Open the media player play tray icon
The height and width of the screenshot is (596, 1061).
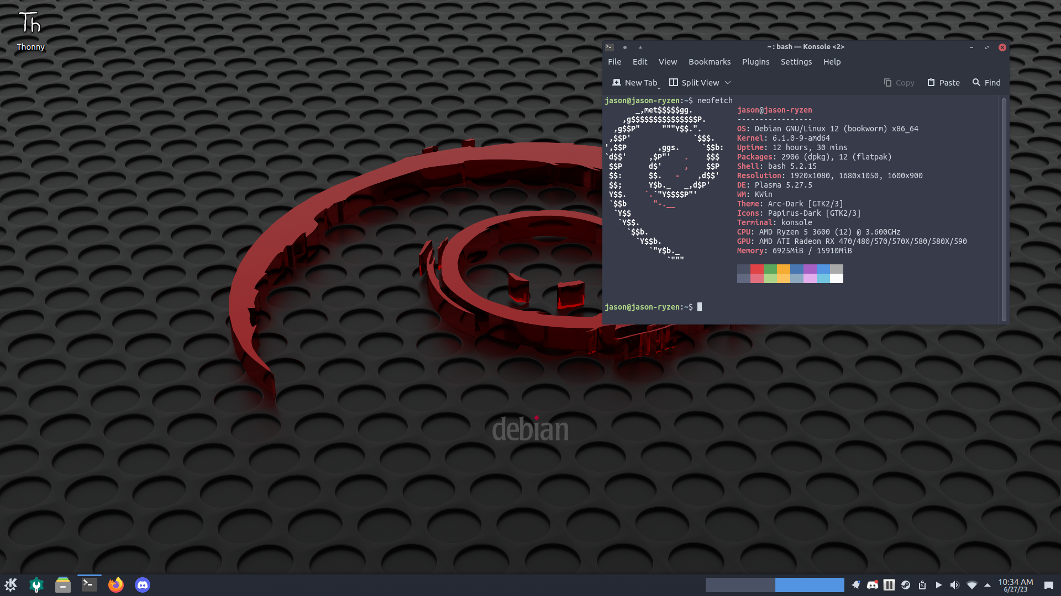click(939, 585)
